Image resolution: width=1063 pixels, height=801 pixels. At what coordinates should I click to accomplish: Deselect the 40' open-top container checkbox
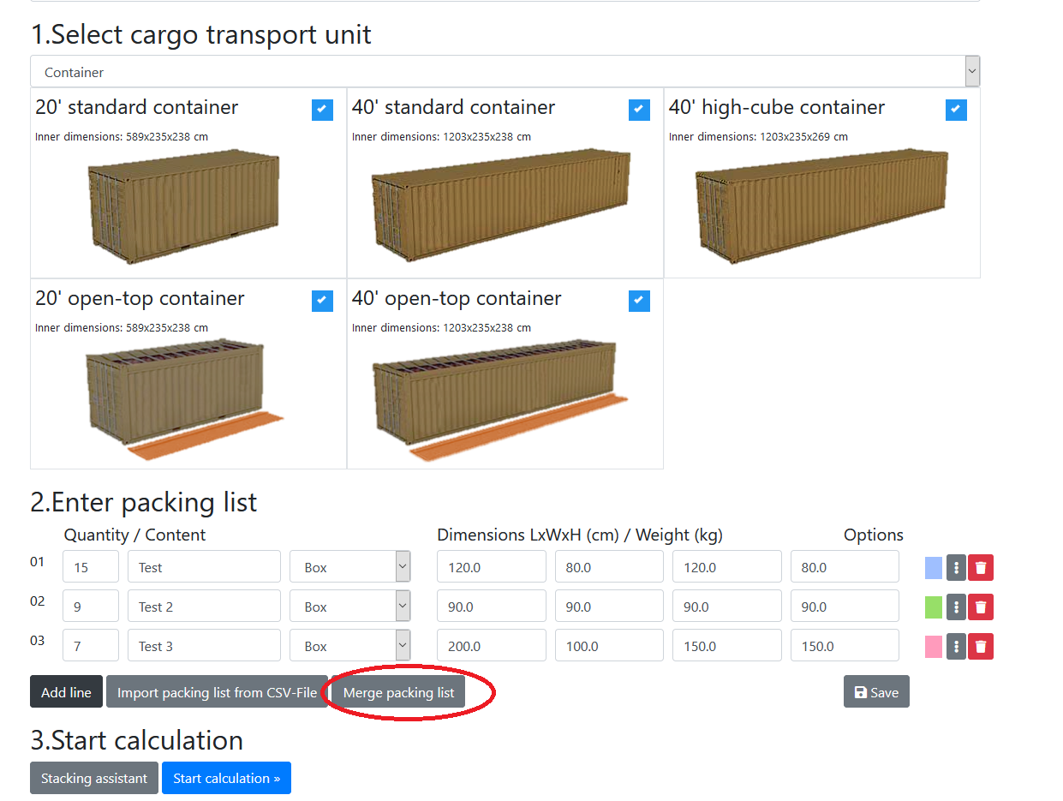click(x=639, y=301)
